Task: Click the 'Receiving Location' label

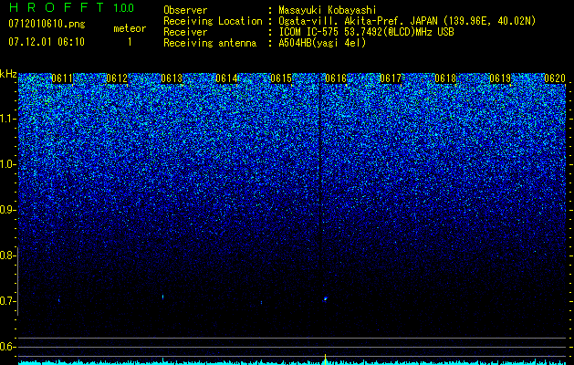Action: tap(213, 21)
